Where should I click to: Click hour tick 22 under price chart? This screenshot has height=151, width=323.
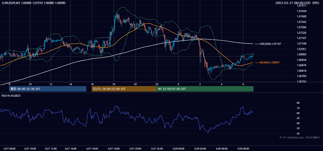157,84
